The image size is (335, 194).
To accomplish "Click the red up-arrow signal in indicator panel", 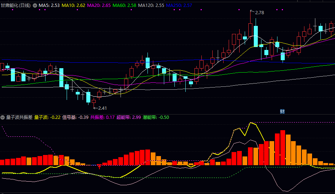I will (99, 167).
